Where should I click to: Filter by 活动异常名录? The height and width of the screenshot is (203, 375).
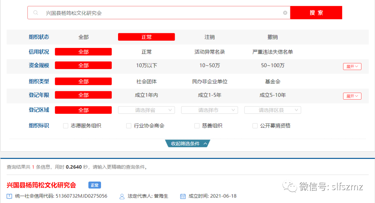pos(209,52)
